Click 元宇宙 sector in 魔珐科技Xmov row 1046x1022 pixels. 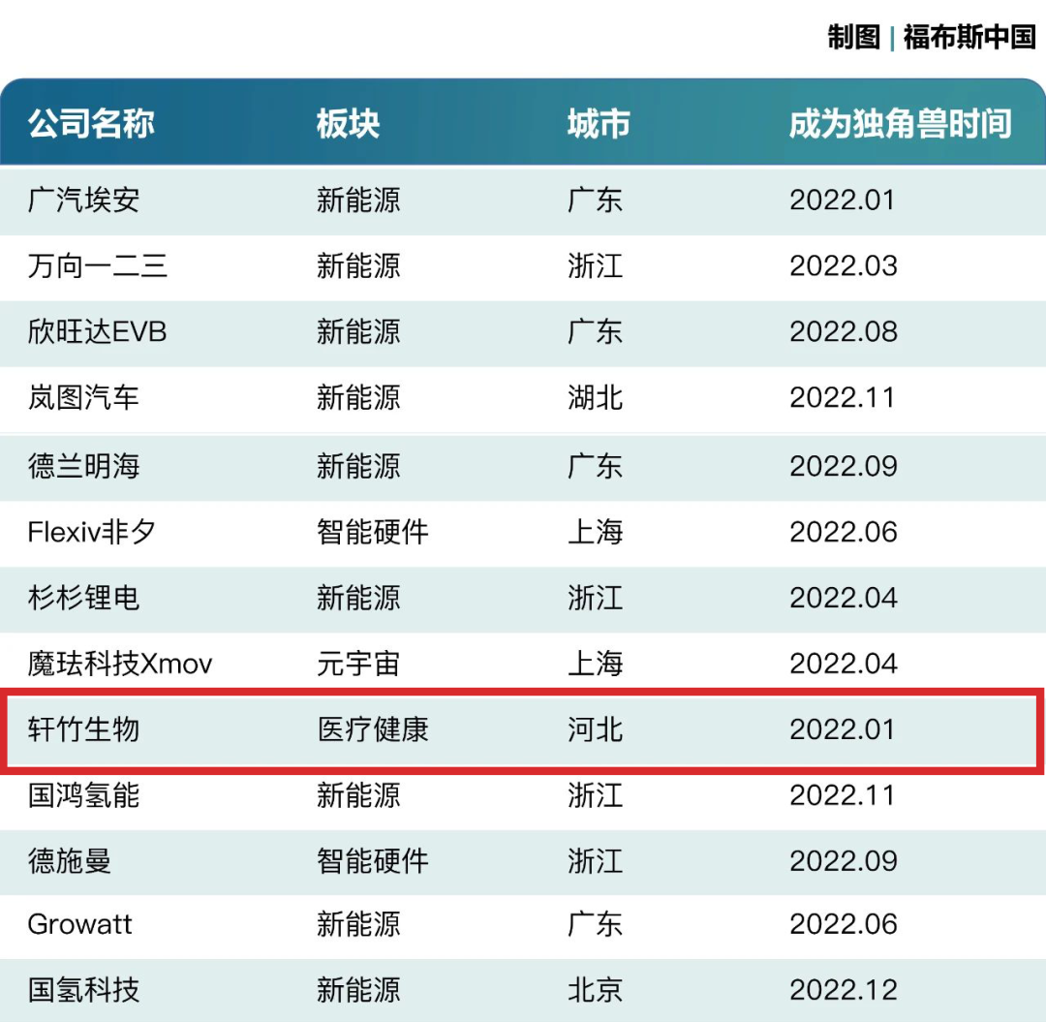(358, 664)
